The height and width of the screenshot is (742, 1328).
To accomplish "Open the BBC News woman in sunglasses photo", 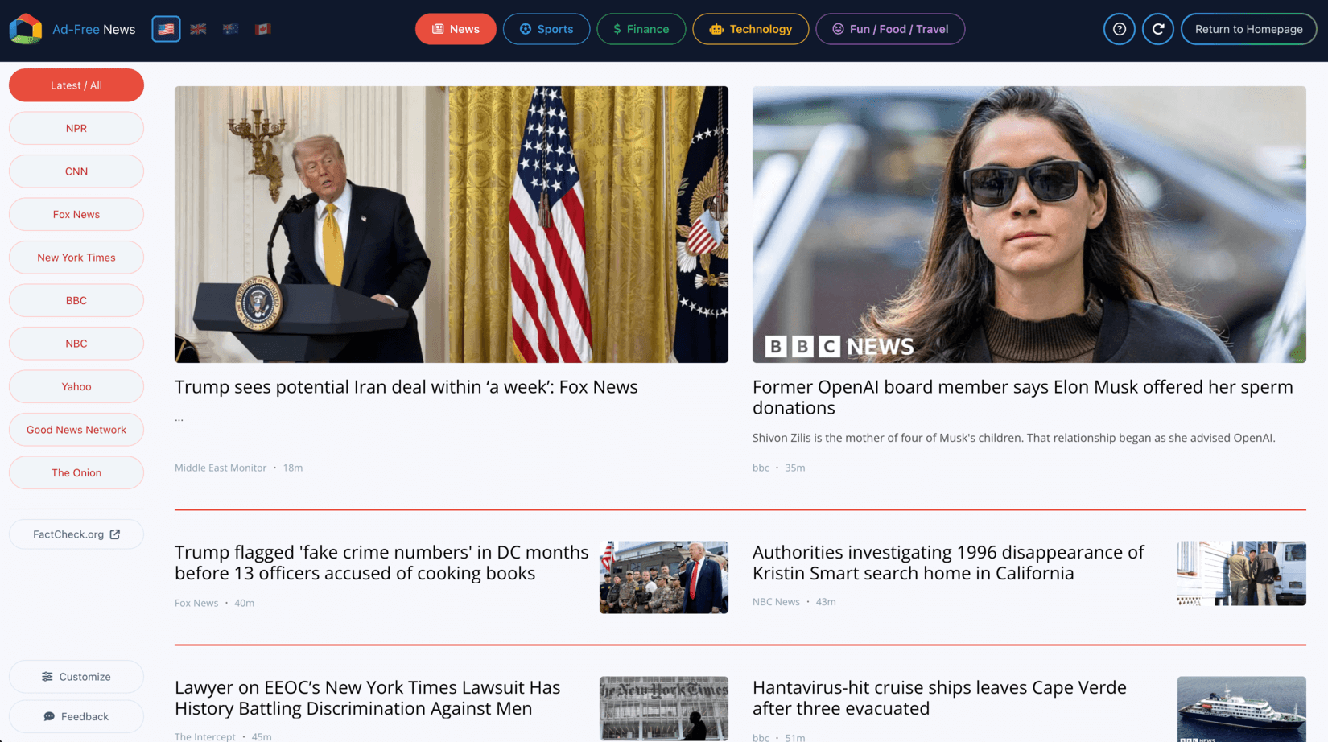I will [x=1029, y=225].
